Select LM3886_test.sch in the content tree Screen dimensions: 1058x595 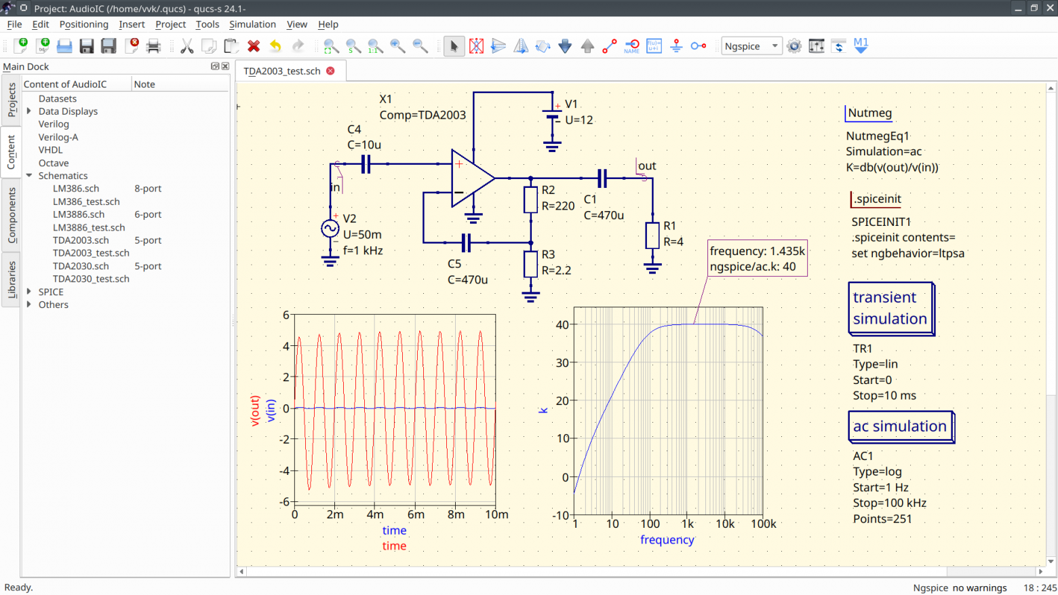pyautogui.click(x=89, y=227)
